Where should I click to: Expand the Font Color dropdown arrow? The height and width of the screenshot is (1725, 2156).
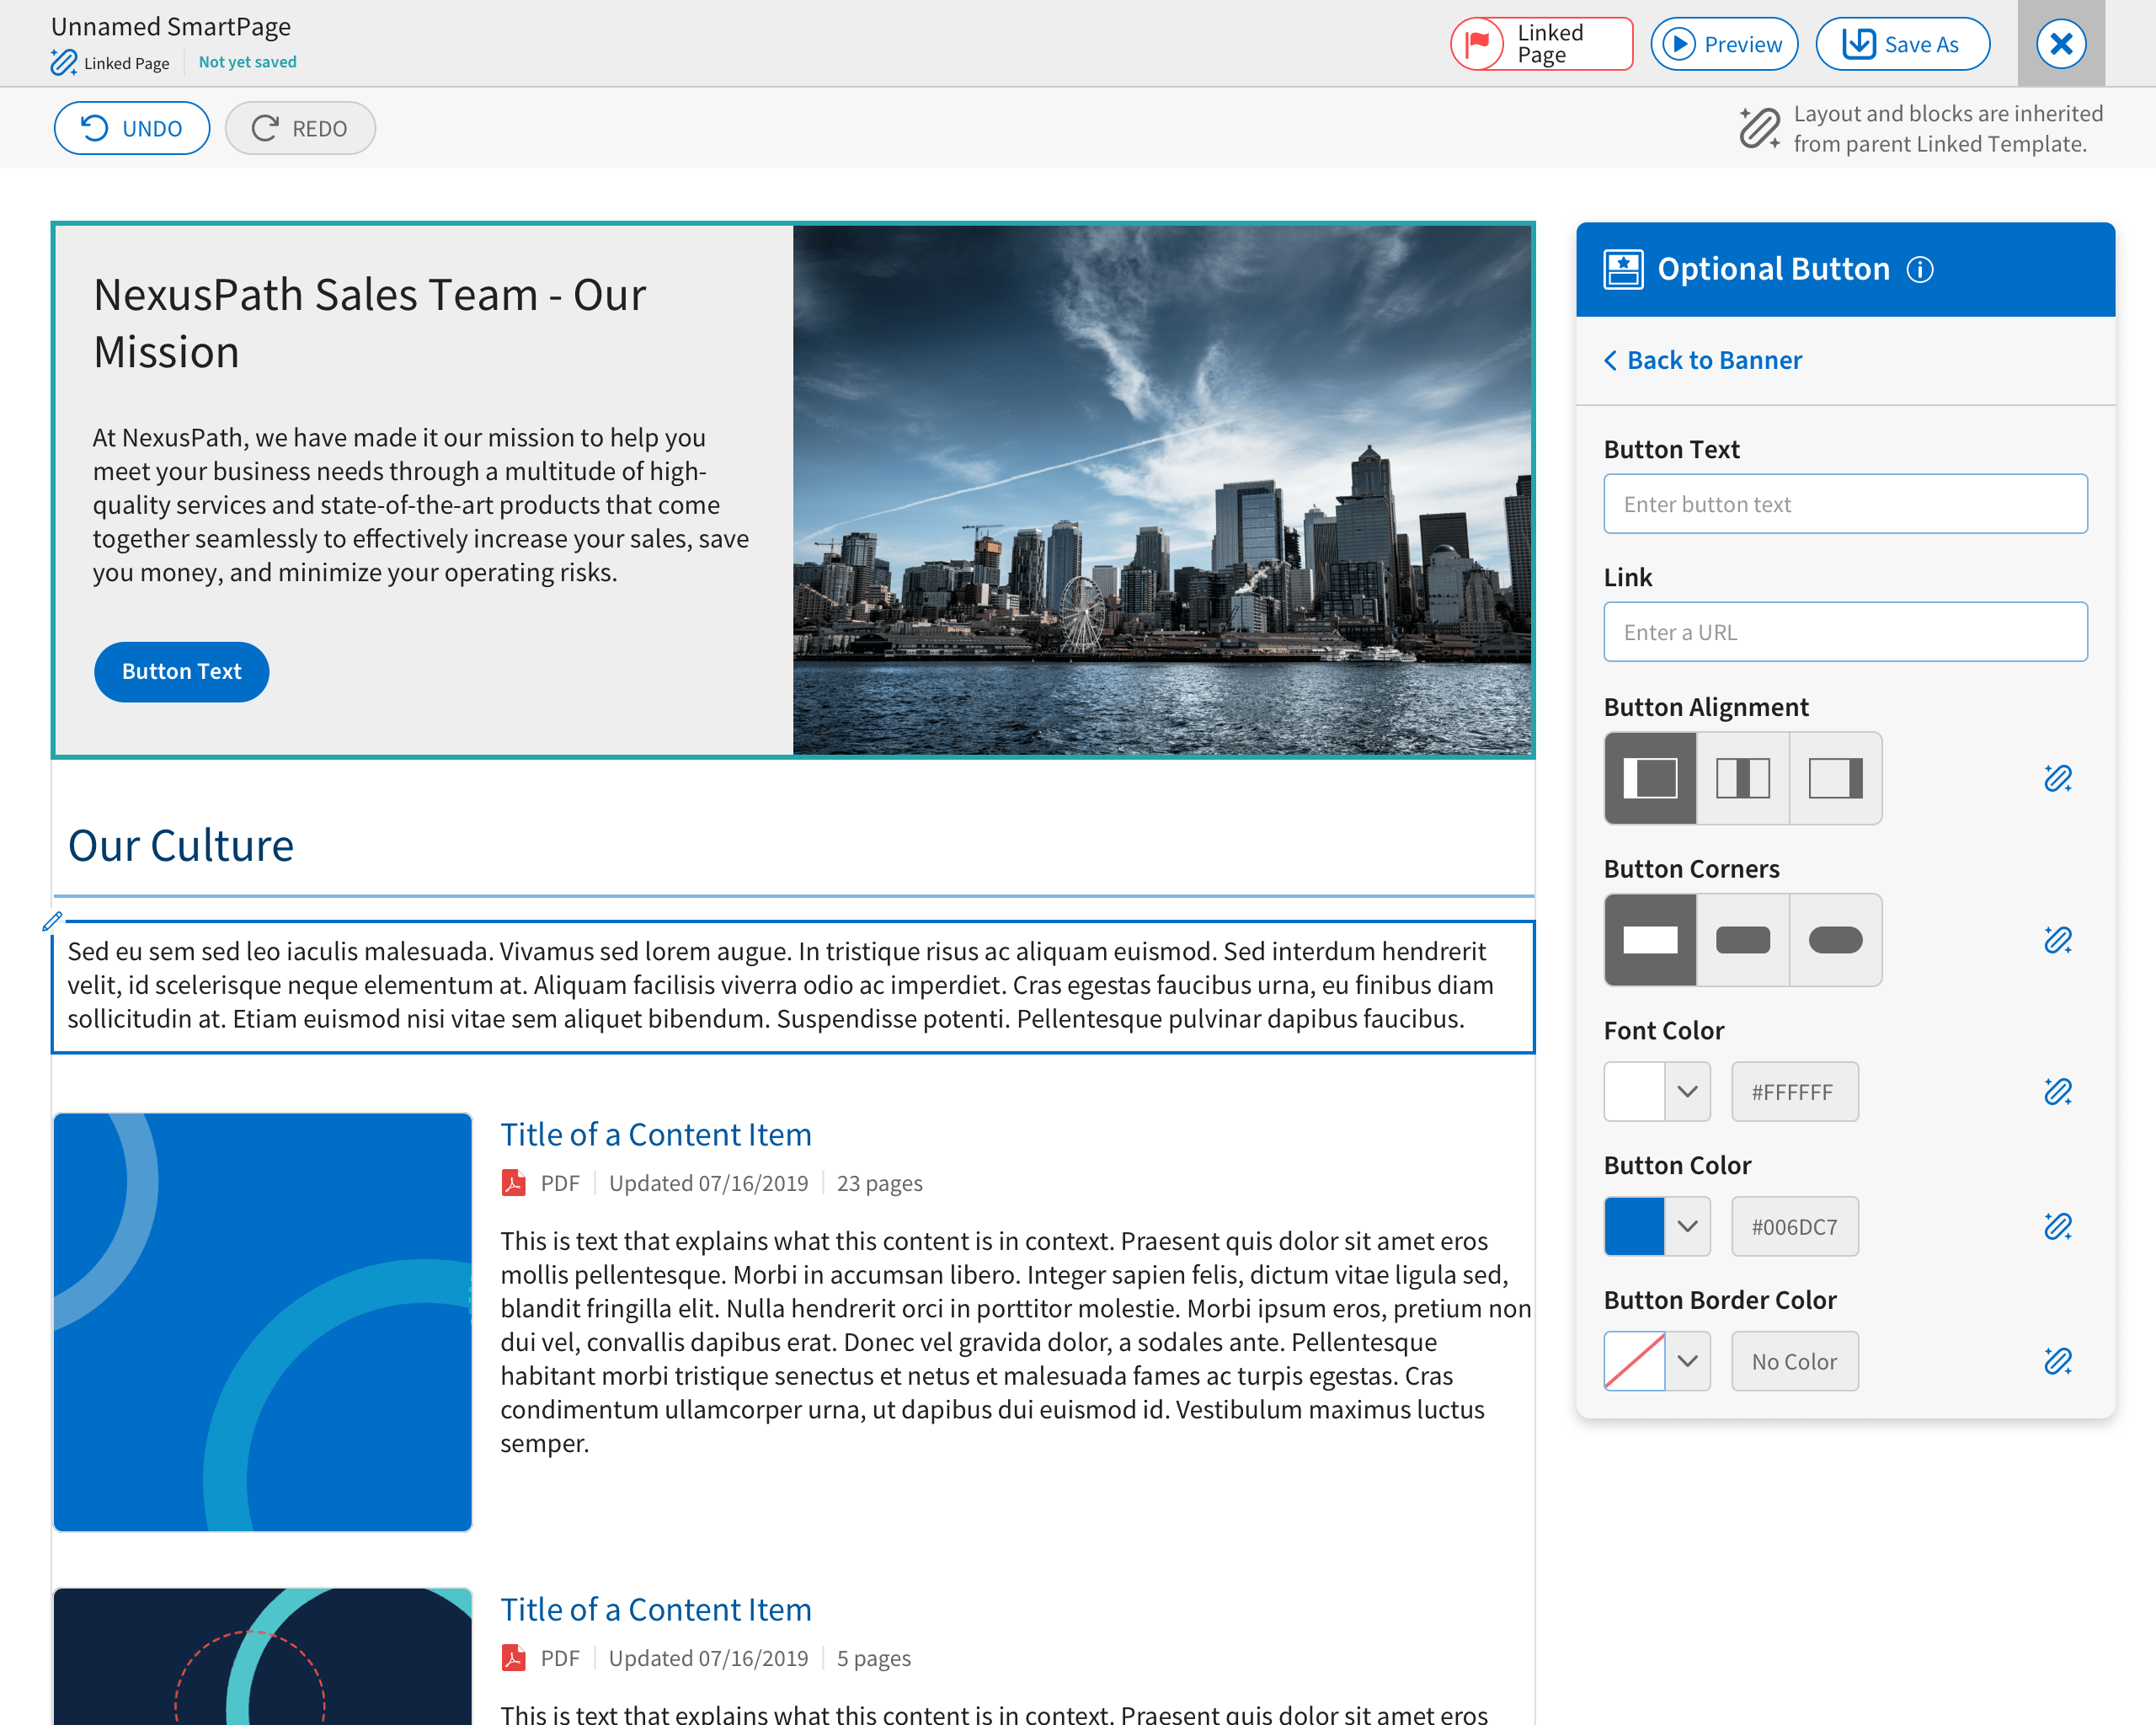tap(1687, 1091)
